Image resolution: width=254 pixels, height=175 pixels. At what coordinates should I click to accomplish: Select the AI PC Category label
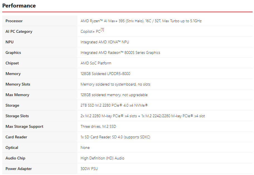tap(19, 32)
